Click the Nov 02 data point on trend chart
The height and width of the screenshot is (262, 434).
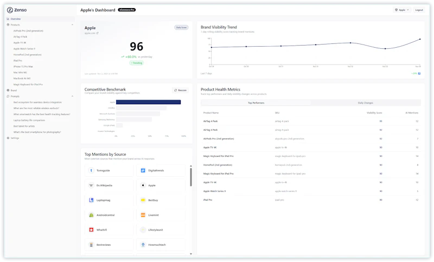click(350, 43)
